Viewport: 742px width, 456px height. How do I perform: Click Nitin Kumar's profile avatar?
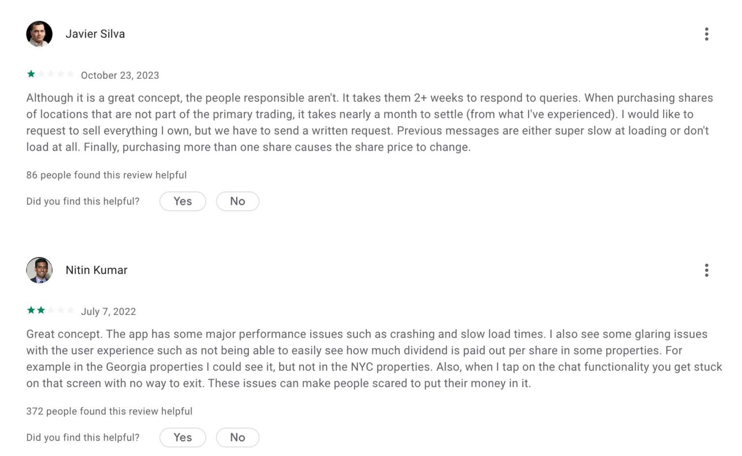point(39,270)
